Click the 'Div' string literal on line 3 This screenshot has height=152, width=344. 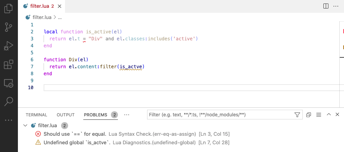click(96, 39)
